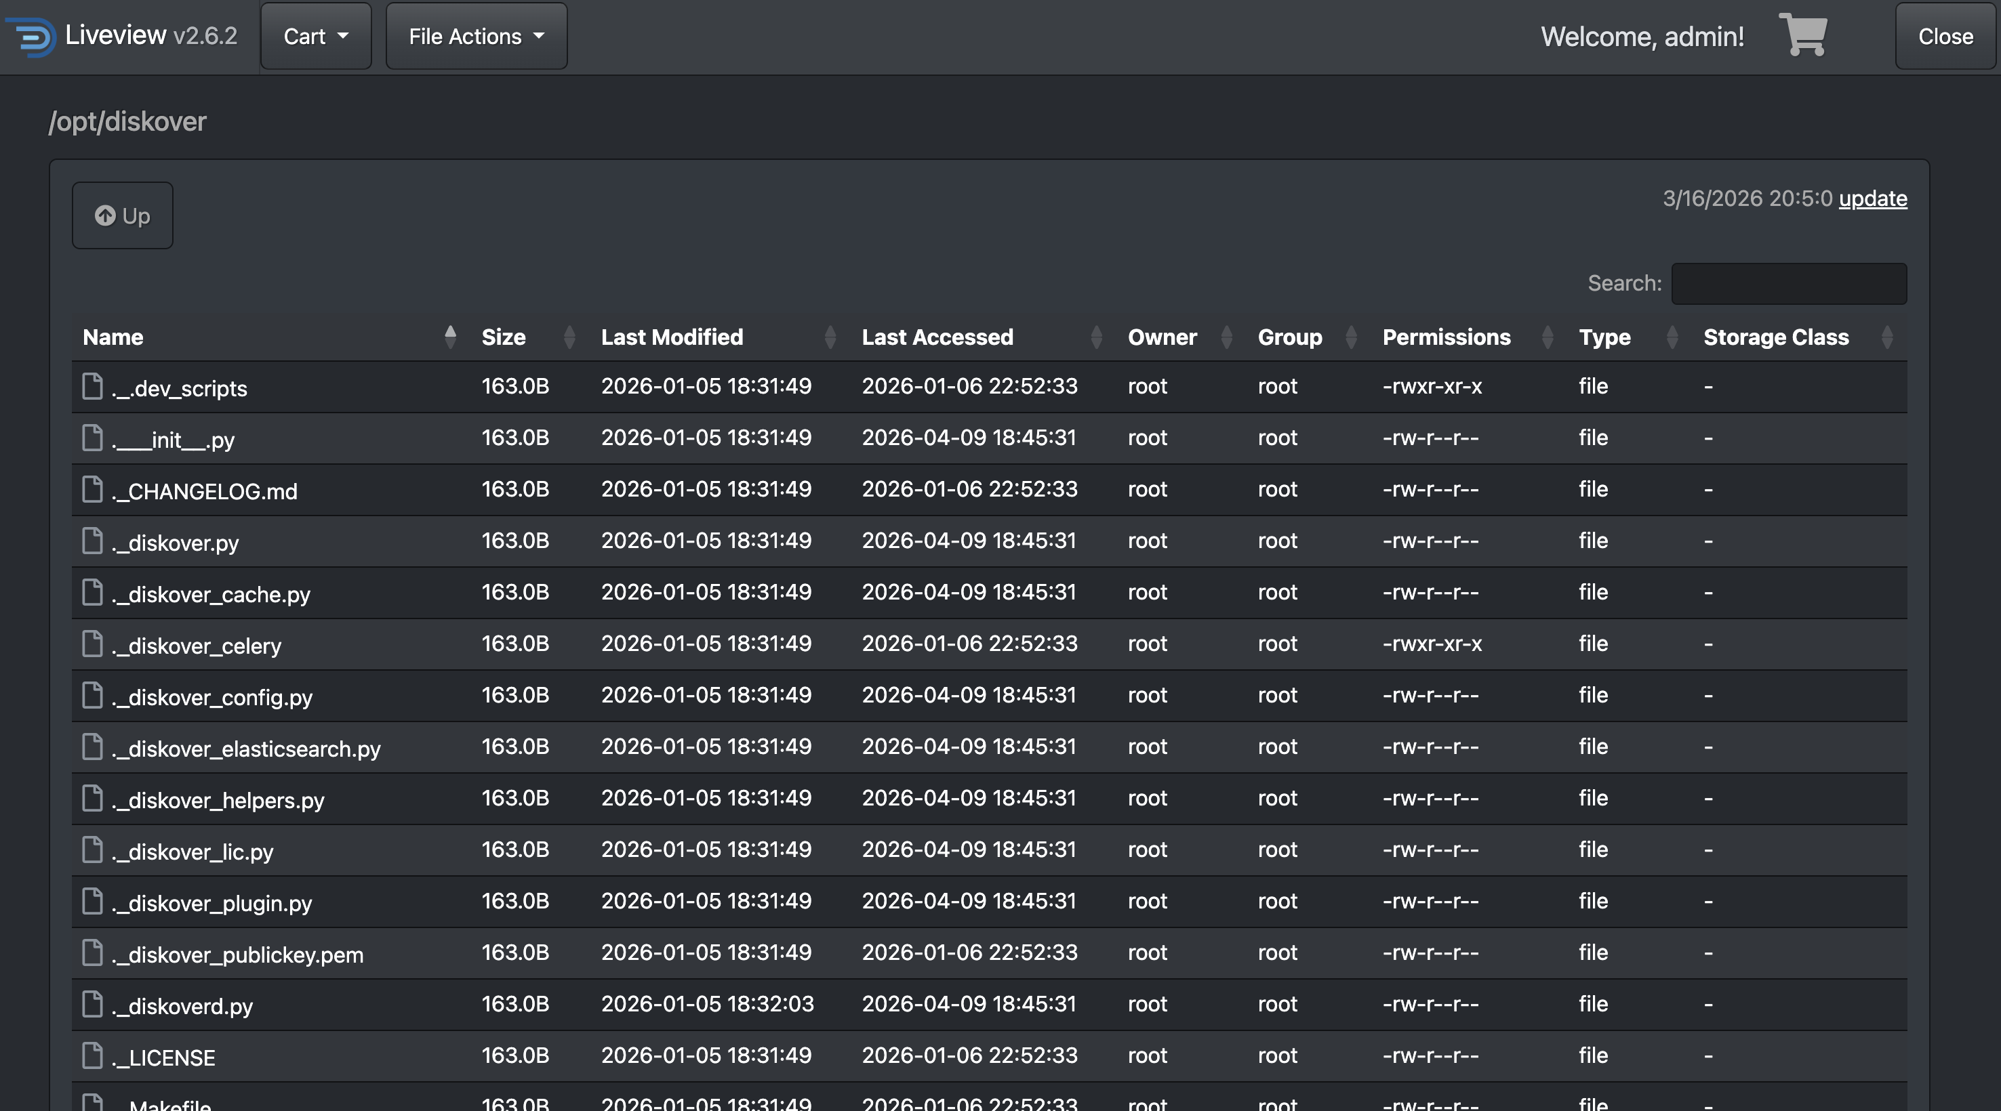Viewport: 2001px width, 1111px height.
Task: Click file icon for ._LICENSE
Action: coord(92,1055)
